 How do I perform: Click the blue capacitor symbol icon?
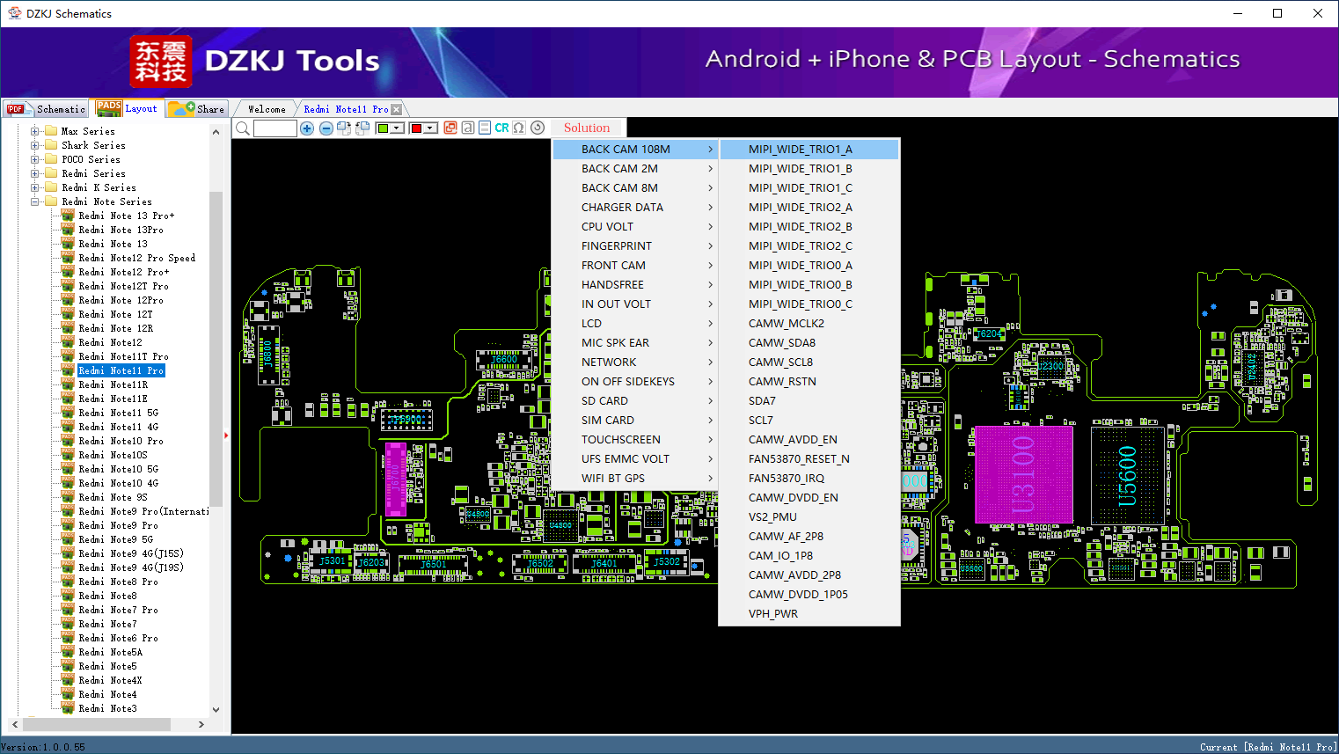tap(485, 128)
